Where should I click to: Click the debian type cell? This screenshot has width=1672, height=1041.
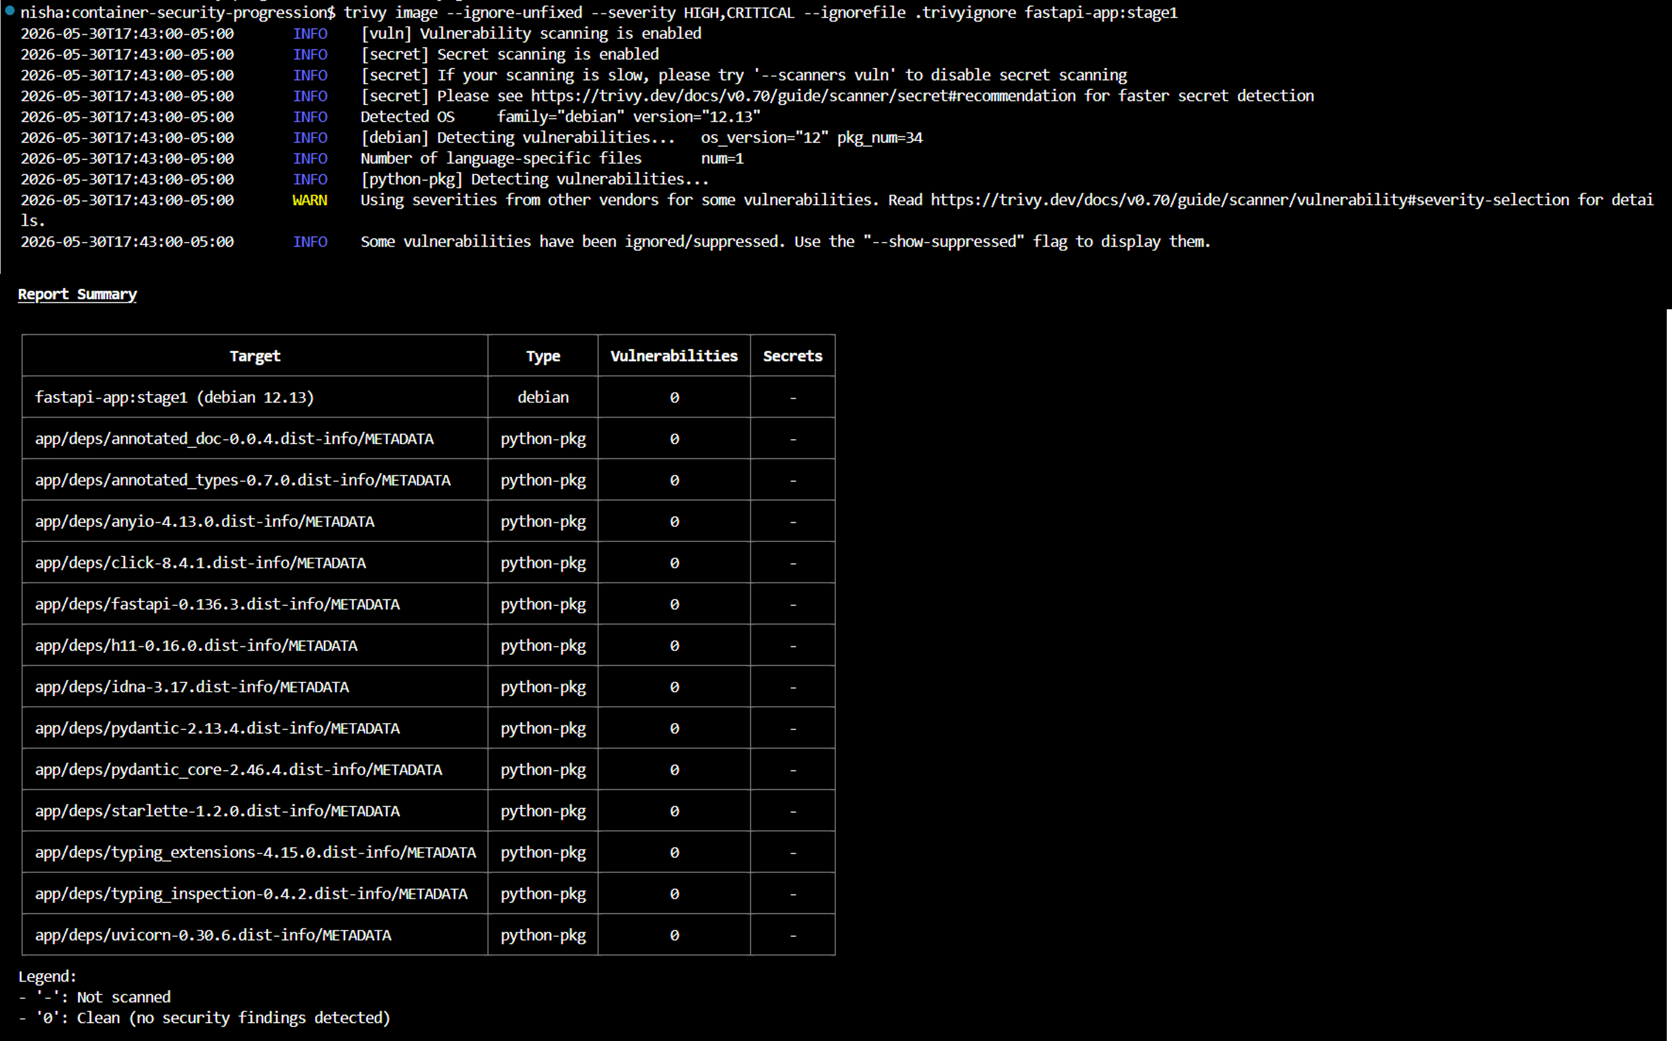[x=543, y=397]
